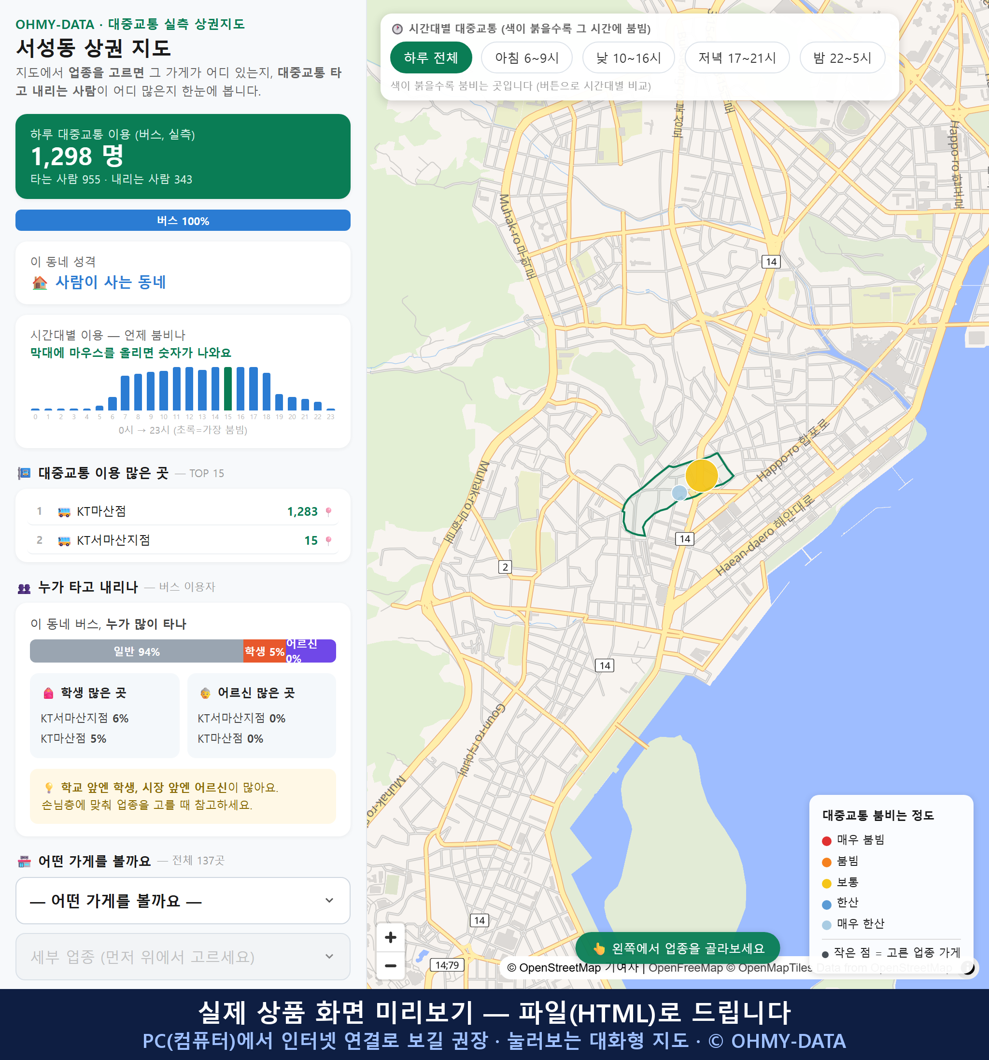The width and height of the screenshot is (989, 1060).
Task: Click the yellow 보통 legend dot
Action: (826, 884)
